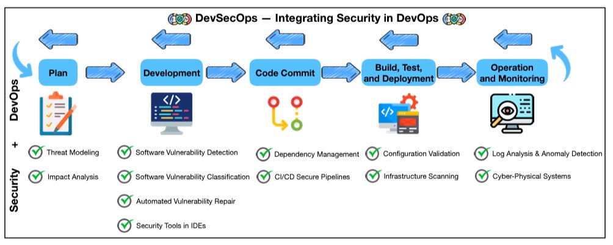Click the checkmark beside Security Tools in IDEs
This screenshot has width=613, height=245.
pyautogui.click(x=125, y=225)
